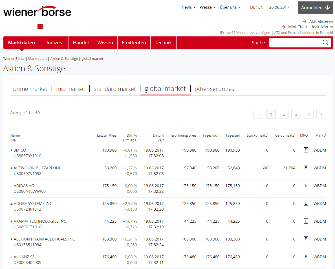Click Aktien & Sonstige breadcrumb link

tap(64, 59)
